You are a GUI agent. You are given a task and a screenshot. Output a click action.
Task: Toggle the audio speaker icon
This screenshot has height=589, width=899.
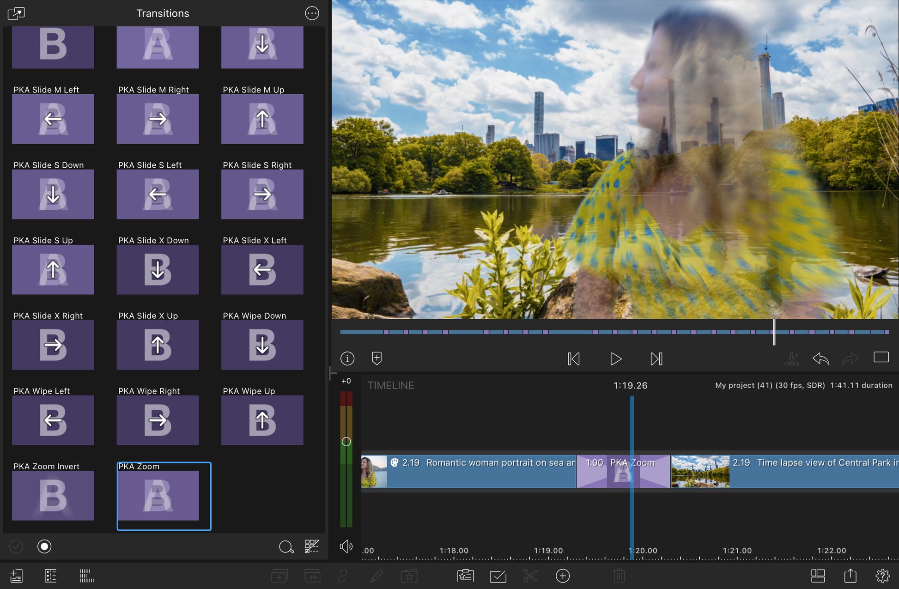click(346, 546)
